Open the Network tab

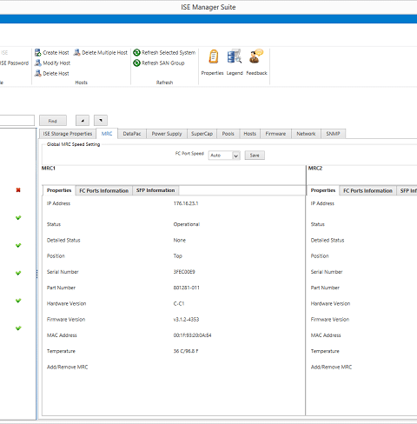pyautogui.click(x=306, y=134)
